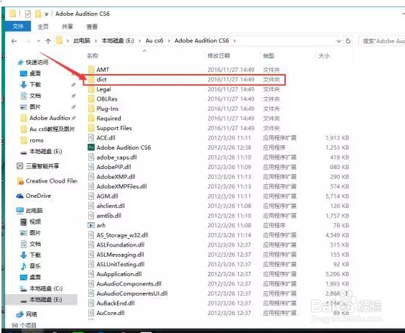The image size is (405, 333).
Task: Select the AuBackEnd.dll file
Action: pyautogui.click(x=116, y=304)
